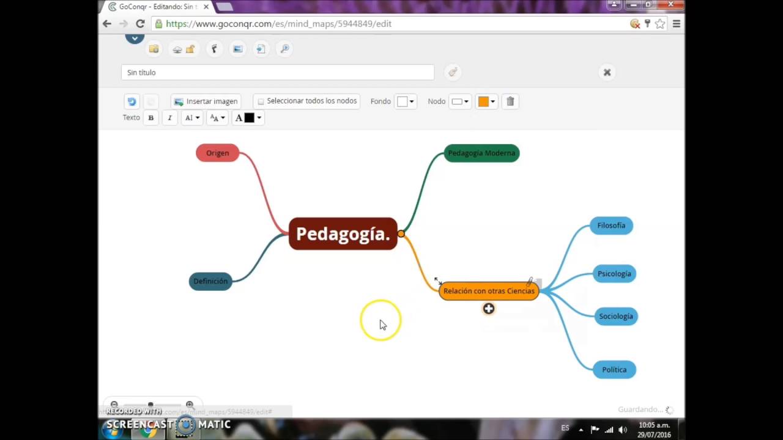Viewport: 783px width, 440px height.
Task: Open the orange node color picker
Action: pos(486,101)
